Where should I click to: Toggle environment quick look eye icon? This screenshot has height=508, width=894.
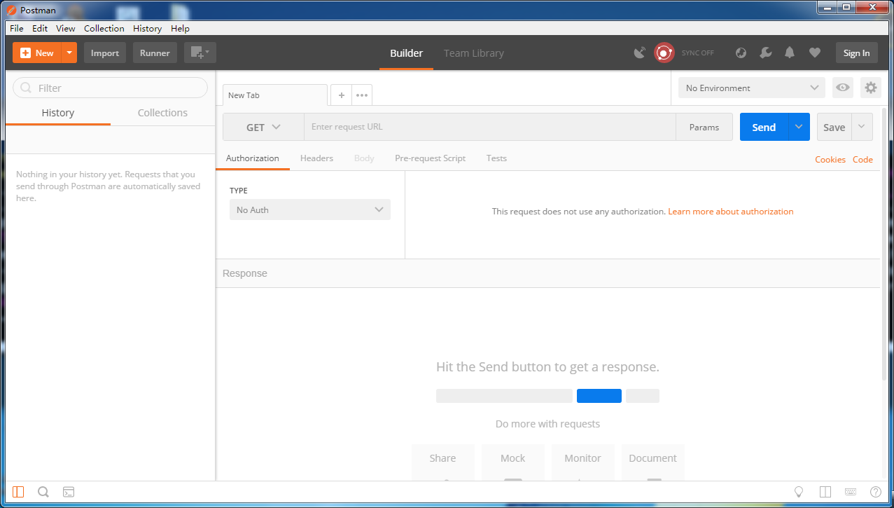(842, 88)
